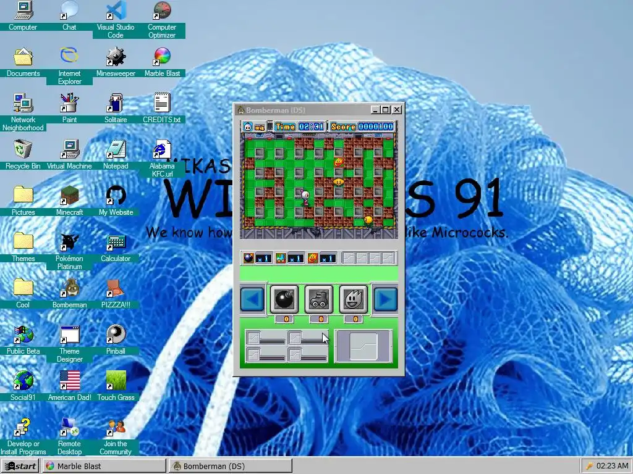This screenshot has height=474, width=633.
Task: Click the system tray icon beside the clock
Action: (589, 466)
